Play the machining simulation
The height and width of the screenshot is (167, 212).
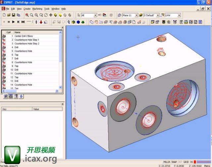pos(13,22)
